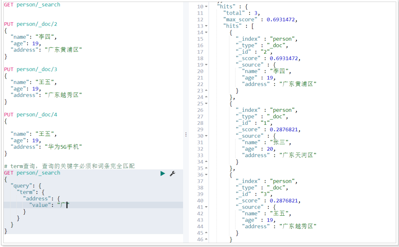Viewport: 399px width, 247px height.
Task: Click the "_score" : 0.6931472 line at line 18
Action: pyautogui.click(x=268, y=59)
